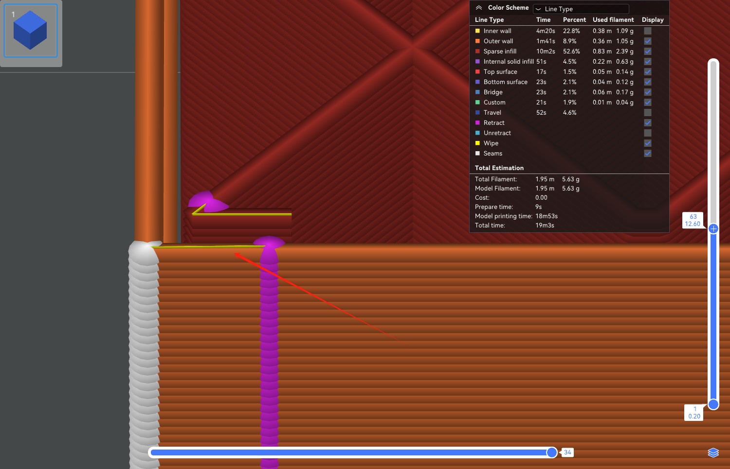
Task: Show Travel moves in the preview
Action: (648, 113)
